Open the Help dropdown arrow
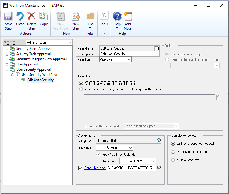This screenshot has height=194, width=229. click(x=117, y=28)
